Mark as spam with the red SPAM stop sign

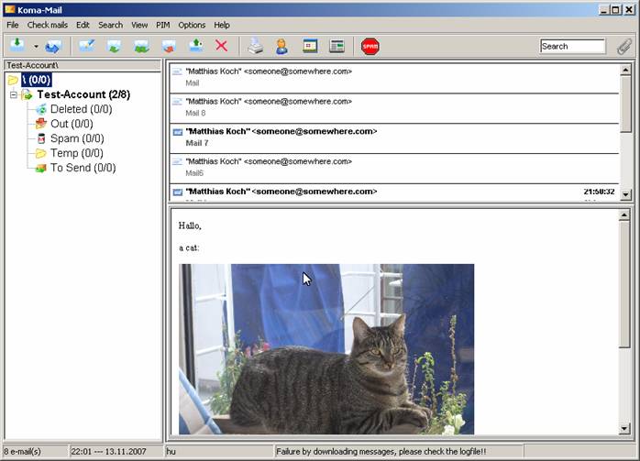(370, 47)
